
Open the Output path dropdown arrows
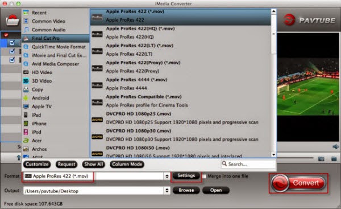click(167, 190)
